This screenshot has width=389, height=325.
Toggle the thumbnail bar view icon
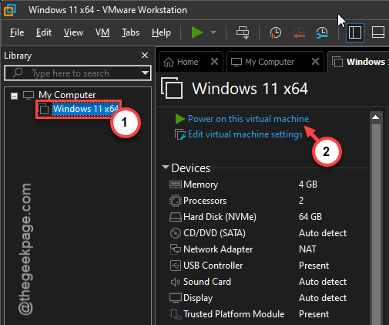click(378, 32)
